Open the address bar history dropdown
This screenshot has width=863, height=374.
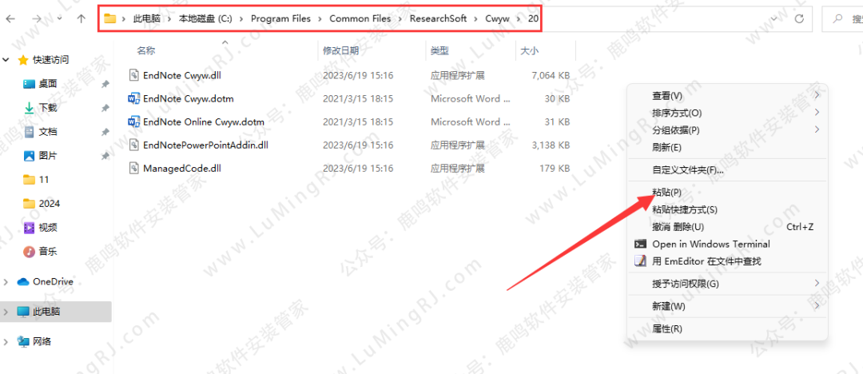(x=774, y=18)
